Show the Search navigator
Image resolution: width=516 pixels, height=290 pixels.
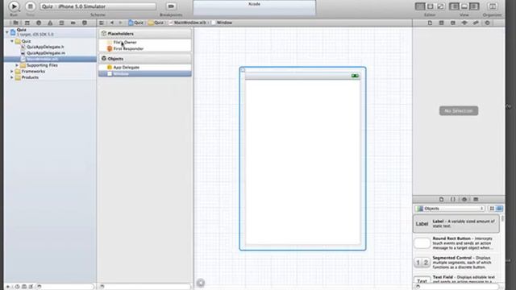click(39, 23)
